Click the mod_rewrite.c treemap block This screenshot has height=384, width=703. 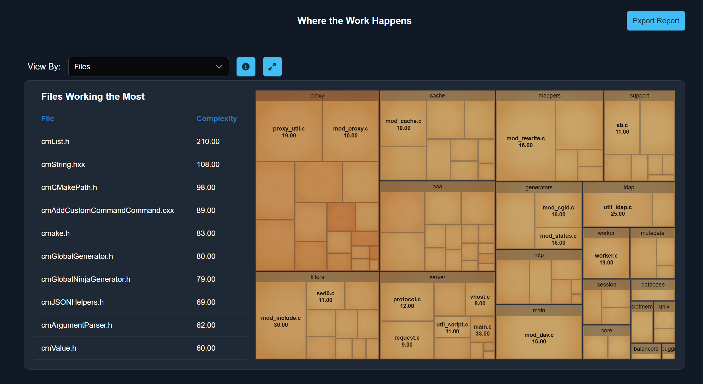point(525,142)
